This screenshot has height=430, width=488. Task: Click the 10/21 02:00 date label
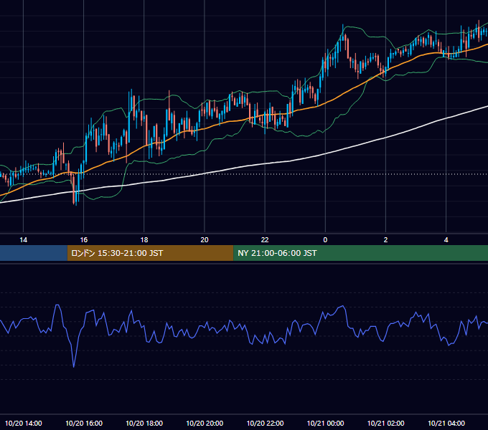pyautogui.click(x=385, y=423)
